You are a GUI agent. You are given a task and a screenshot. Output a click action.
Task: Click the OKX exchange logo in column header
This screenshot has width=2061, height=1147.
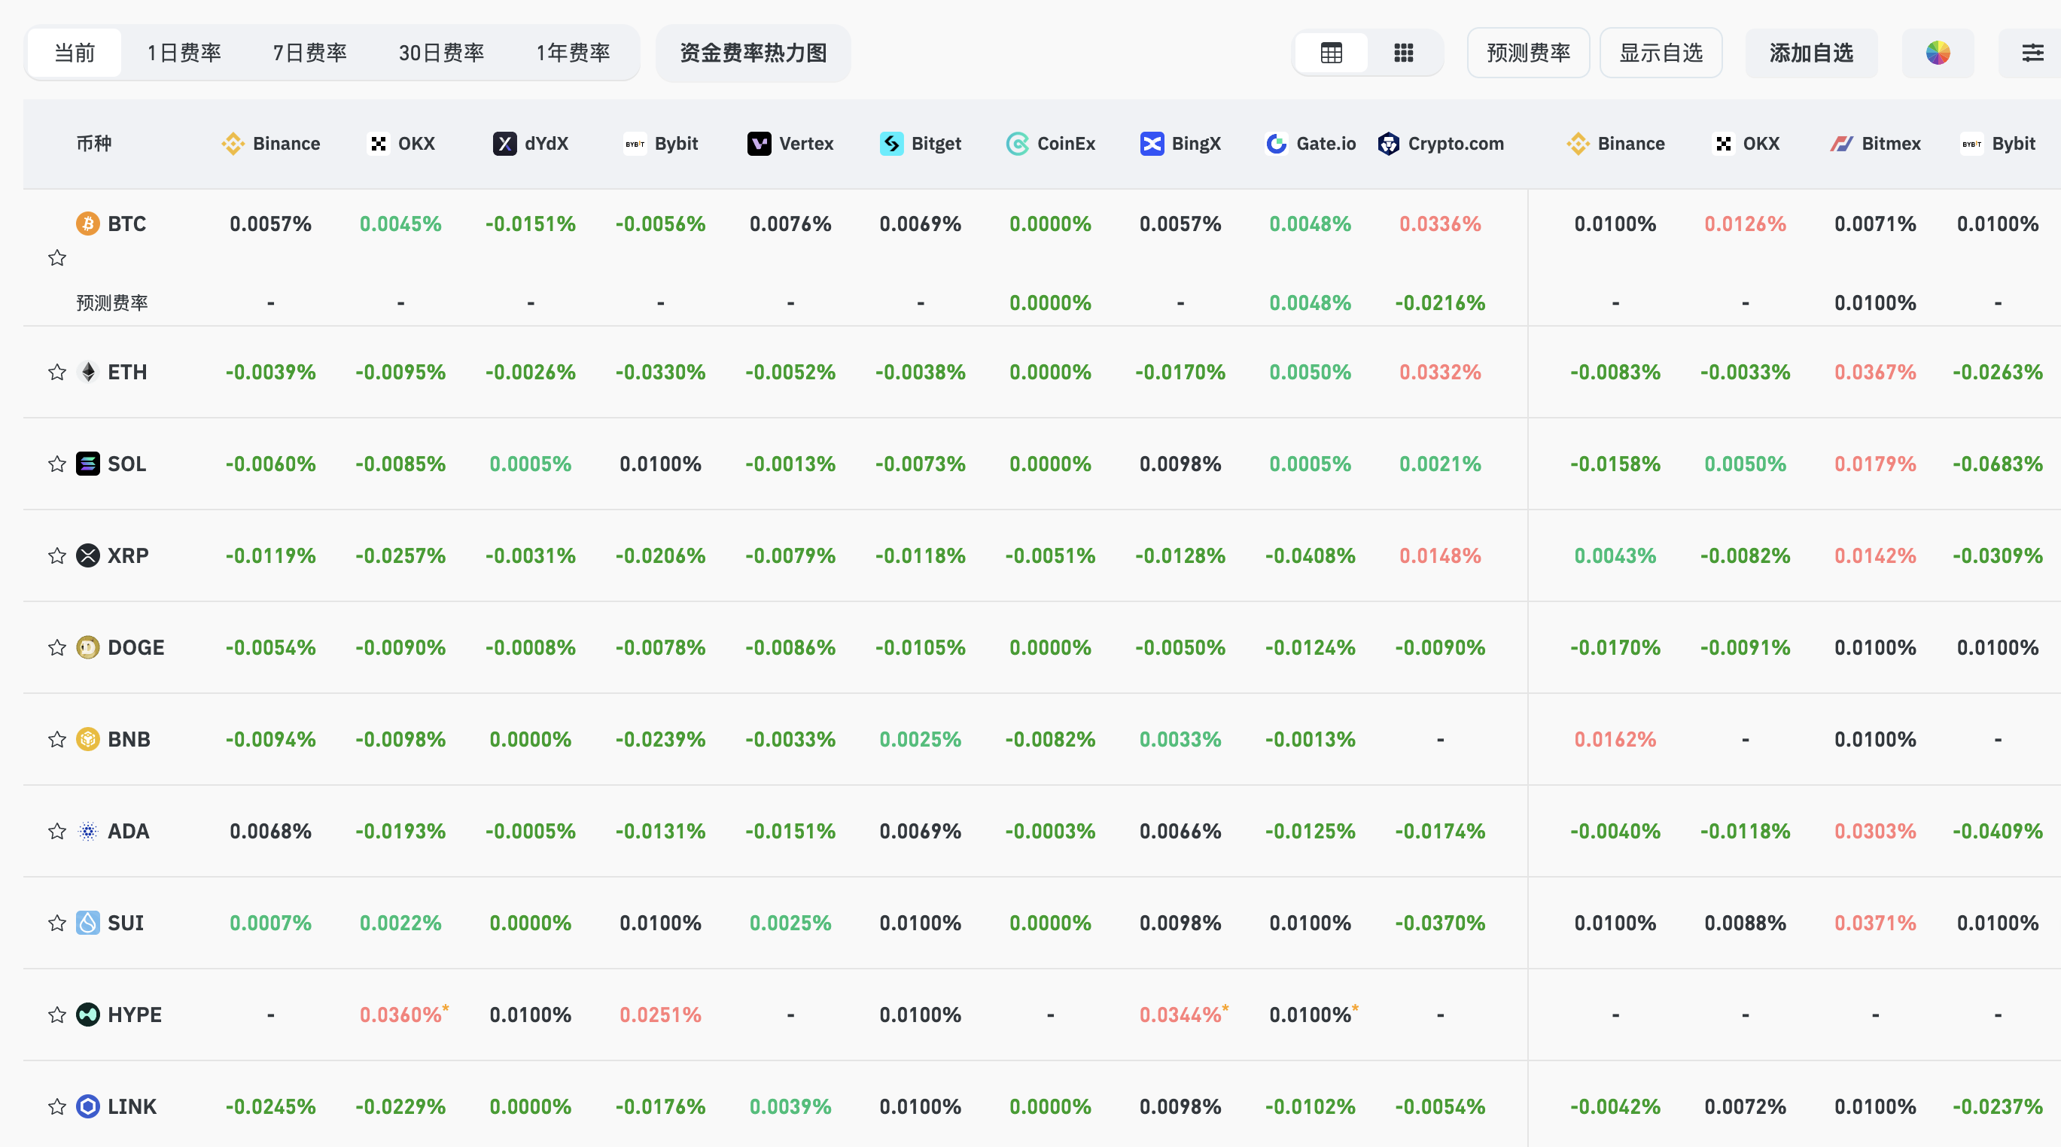coord(379,144)
